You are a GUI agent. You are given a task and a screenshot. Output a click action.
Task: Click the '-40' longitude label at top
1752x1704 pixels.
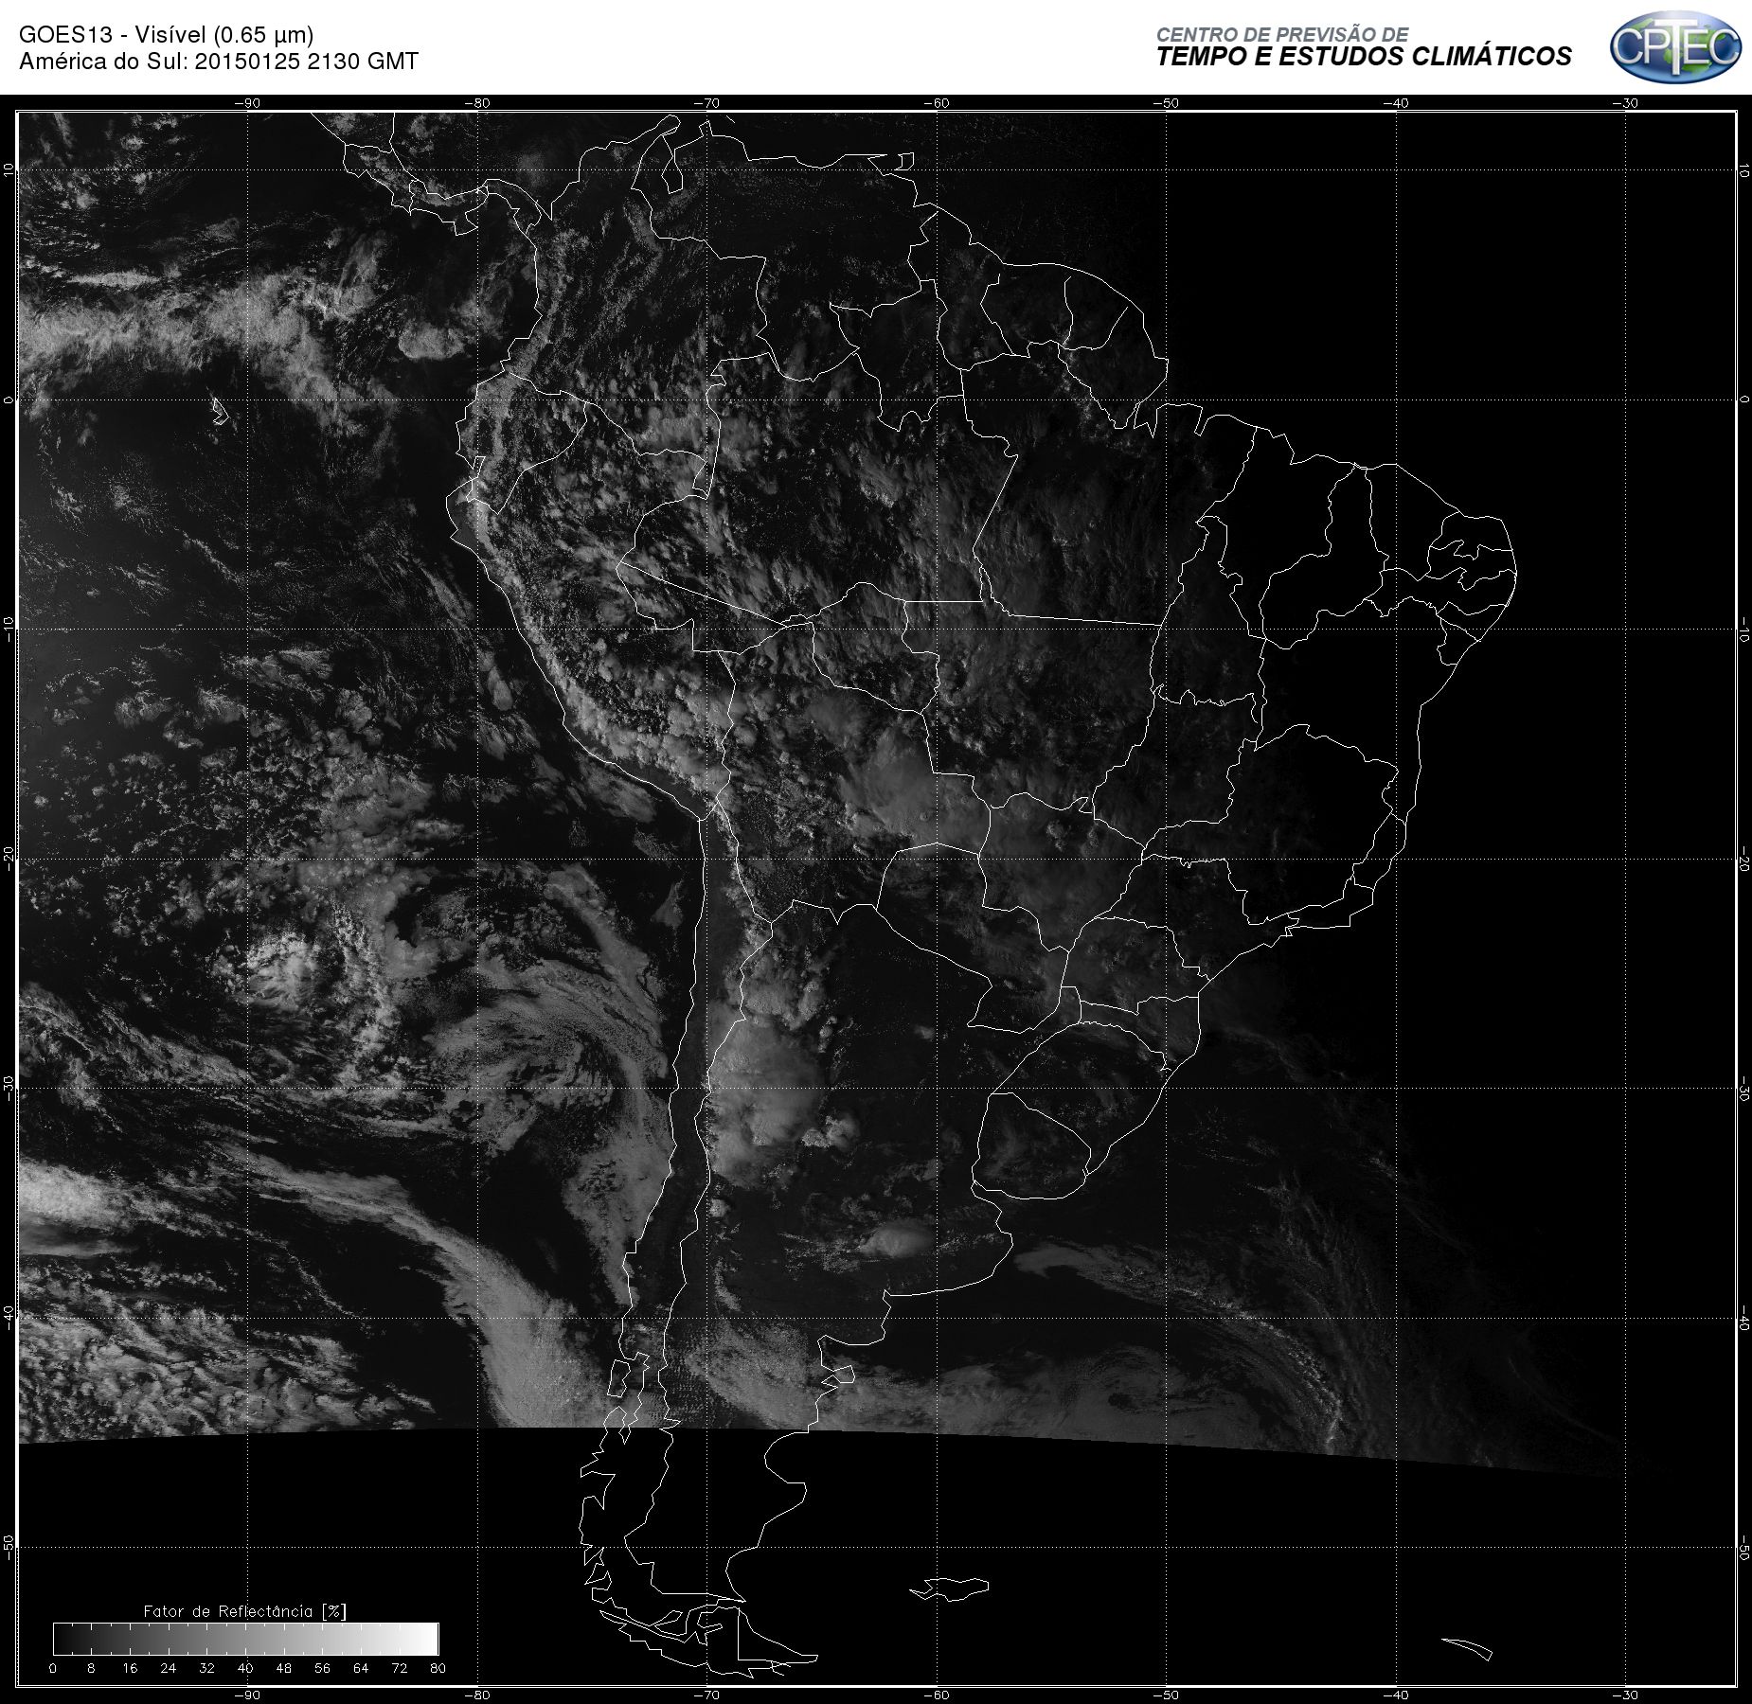[x=1396, y=103]
